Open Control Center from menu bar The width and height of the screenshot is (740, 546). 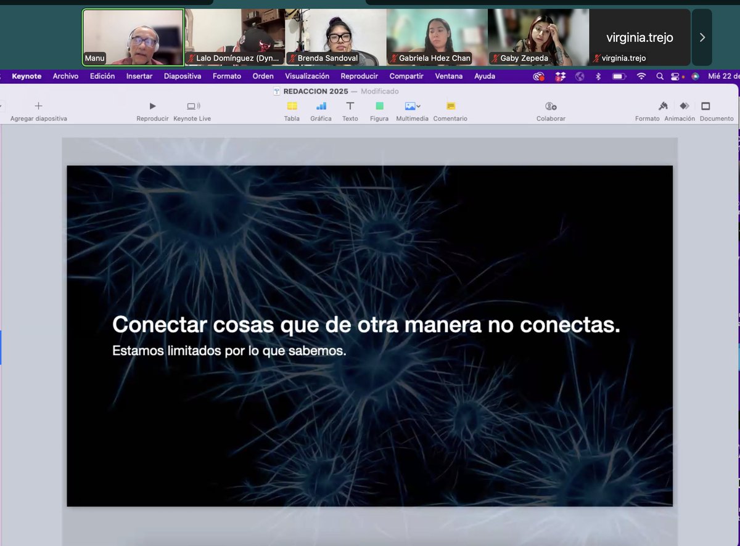tap(676, 76)
